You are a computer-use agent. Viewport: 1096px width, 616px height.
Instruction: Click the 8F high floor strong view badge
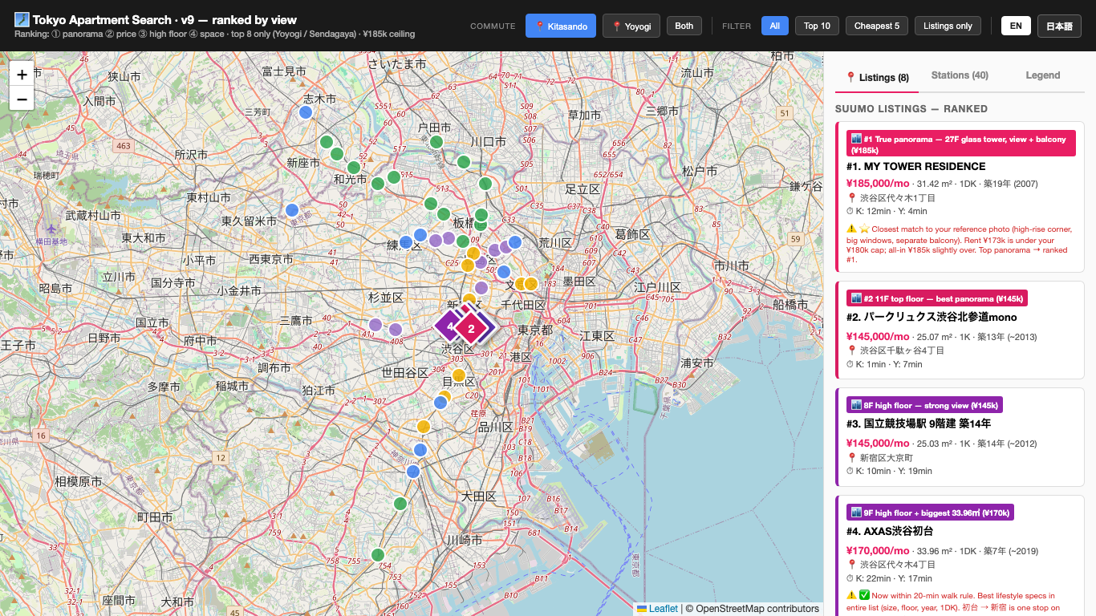tap(924, 405)
